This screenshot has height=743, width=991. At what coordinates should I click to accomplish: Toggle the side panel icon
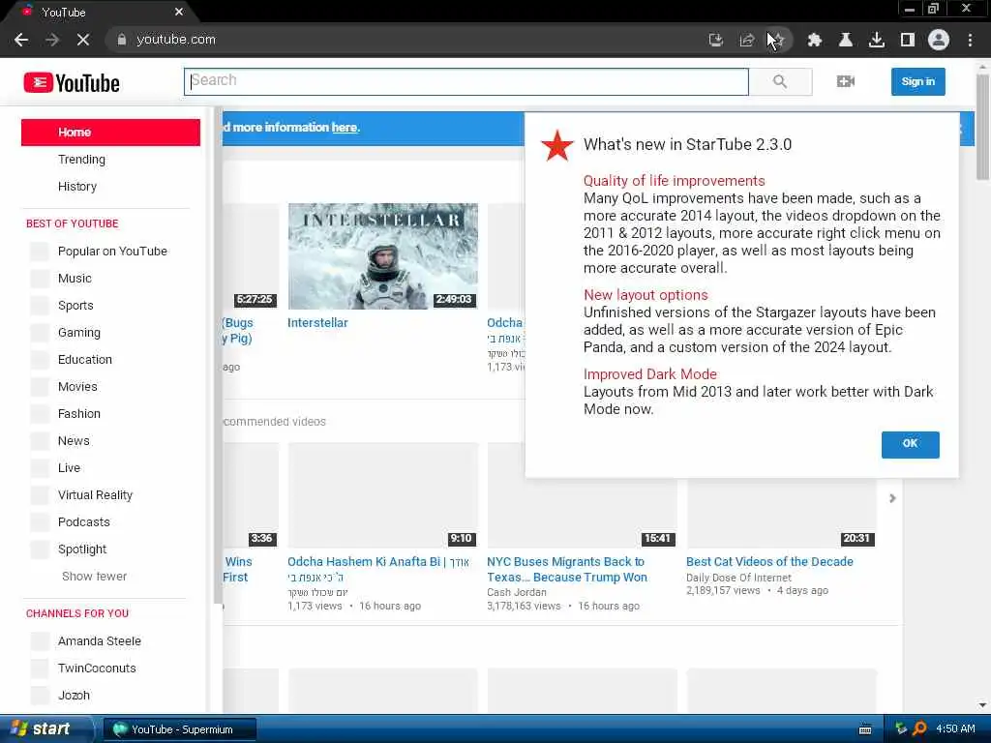coord(908,40)
